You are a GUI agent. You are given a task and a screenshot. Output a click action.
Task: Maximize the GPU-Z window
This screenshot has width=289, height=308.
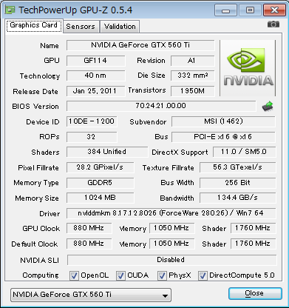click(250, 10)
